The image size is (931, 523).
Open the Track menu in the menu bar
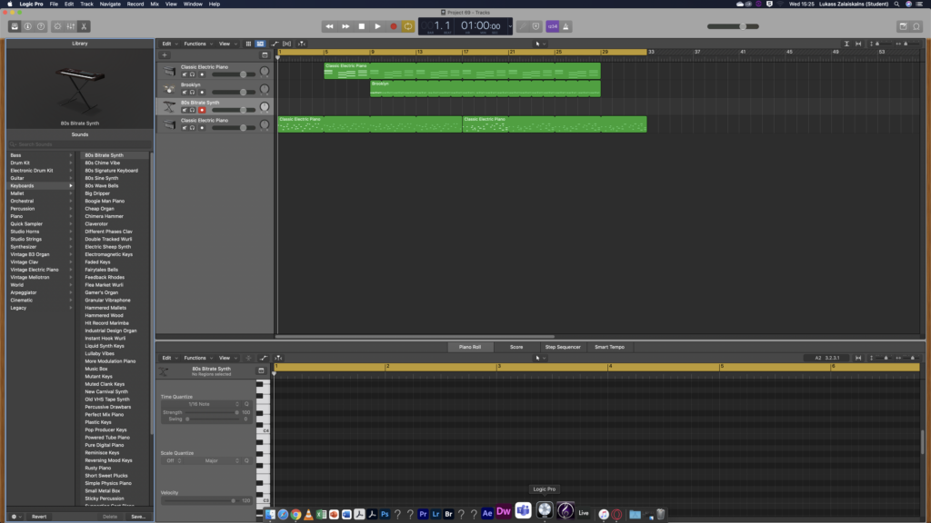coord(86,5)
